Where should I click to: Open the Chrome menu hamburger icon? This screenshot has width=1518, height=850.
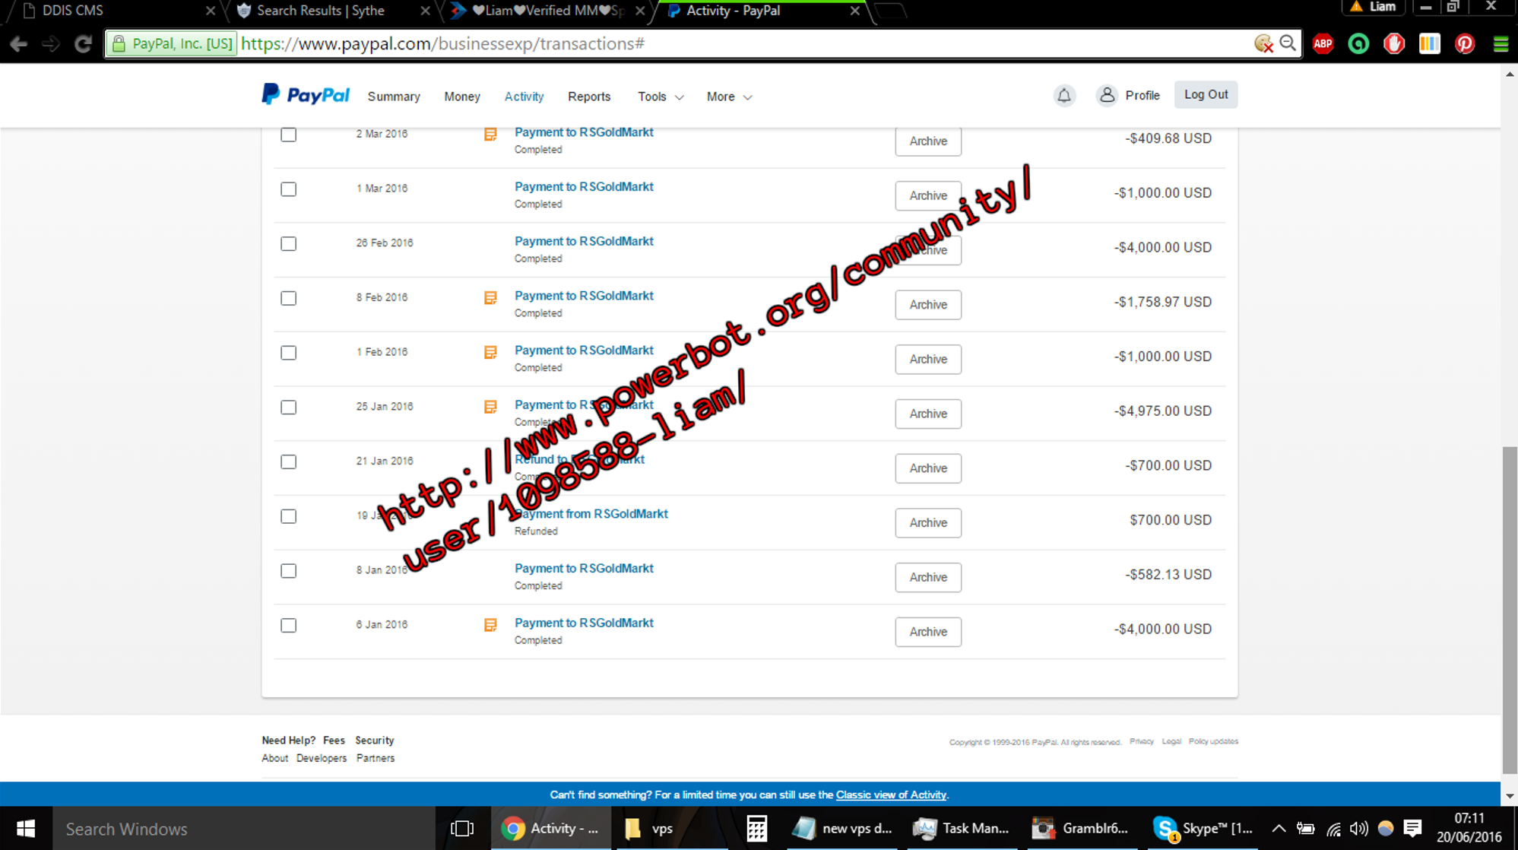point(1501,44)
